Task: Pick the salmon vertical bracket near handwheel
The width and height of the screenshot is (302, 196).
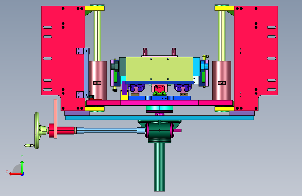Action: pyautogui.click(x=55, y=119)
